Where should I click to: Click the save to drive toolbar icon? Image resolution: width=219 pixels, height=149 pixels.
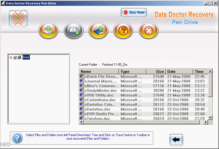coord(48,31)
